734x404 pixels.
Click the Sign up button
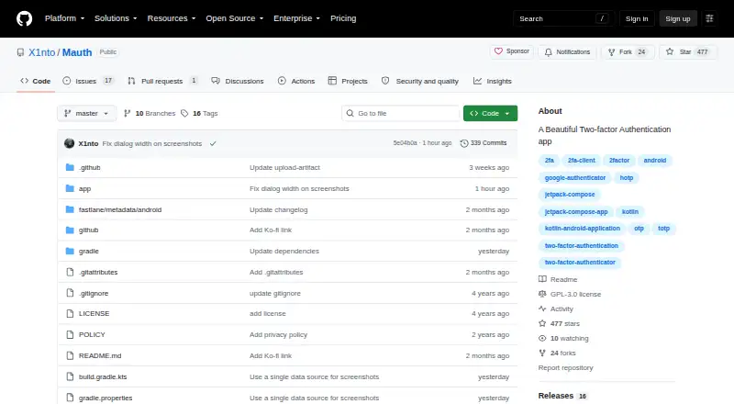(678, 18)
